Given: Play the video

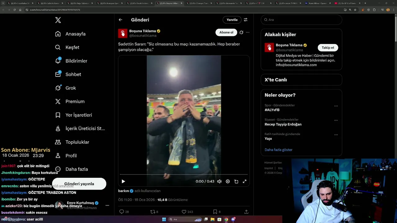Looking at the screenshot, I should pyautogui.click(x=123, y=181).
